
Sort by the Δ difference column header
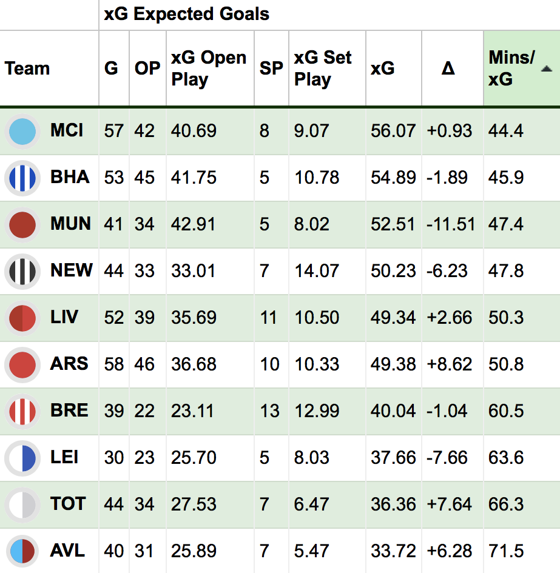click(x=448, y=69)
